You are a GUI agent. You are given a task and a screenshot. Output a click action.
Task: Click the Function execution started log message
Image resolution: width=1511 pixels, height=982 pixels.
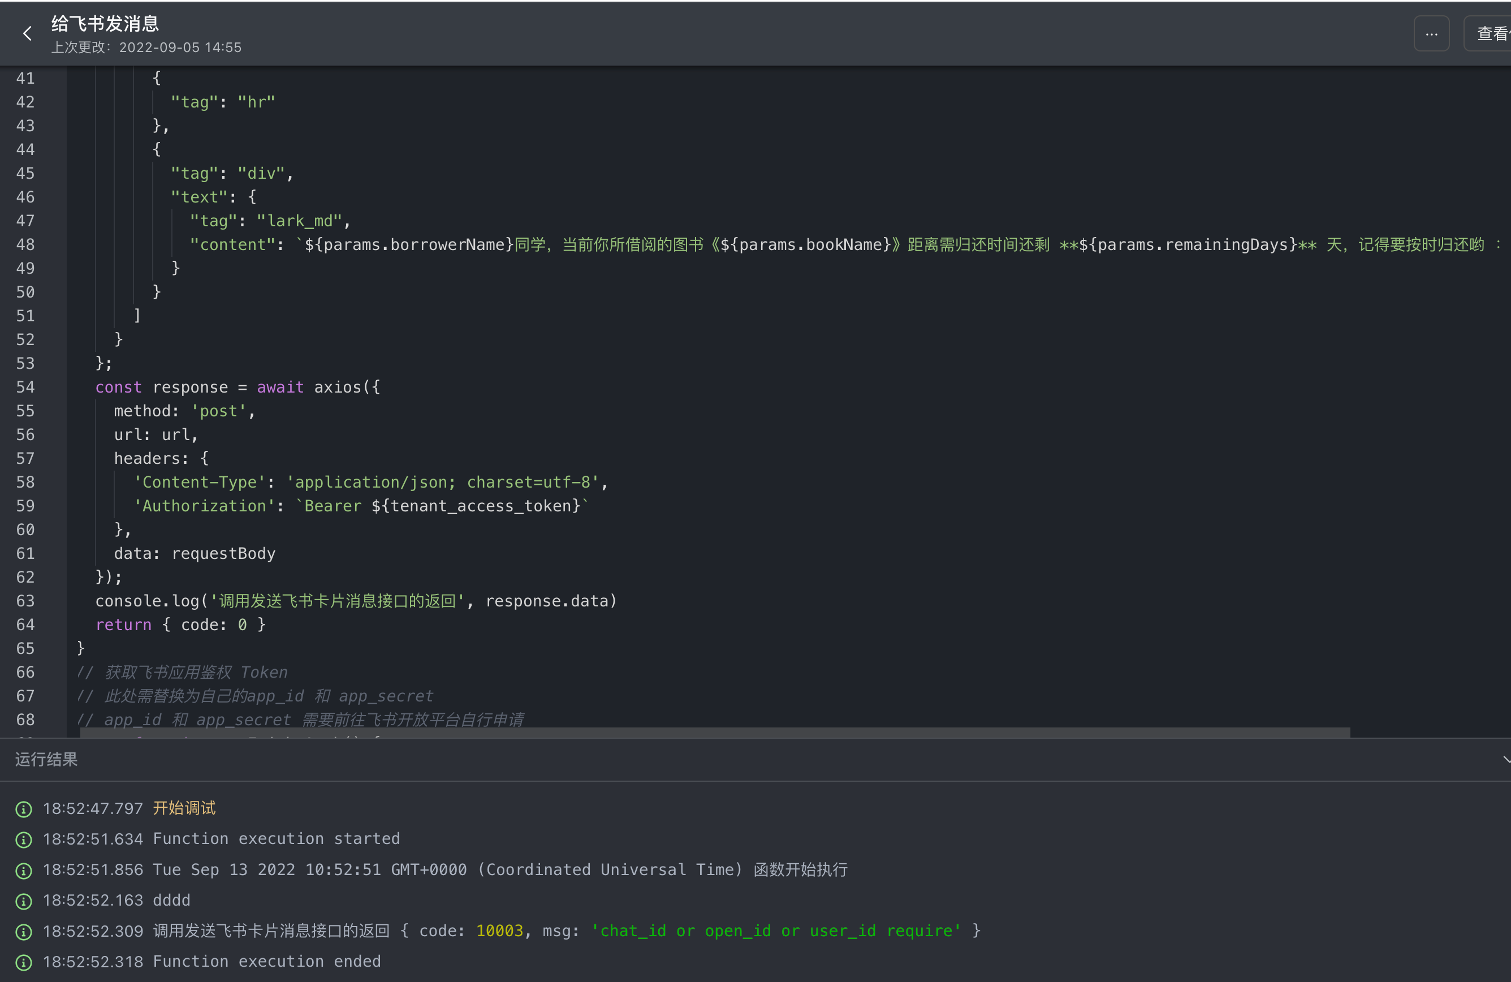click(x=277, y=839)
